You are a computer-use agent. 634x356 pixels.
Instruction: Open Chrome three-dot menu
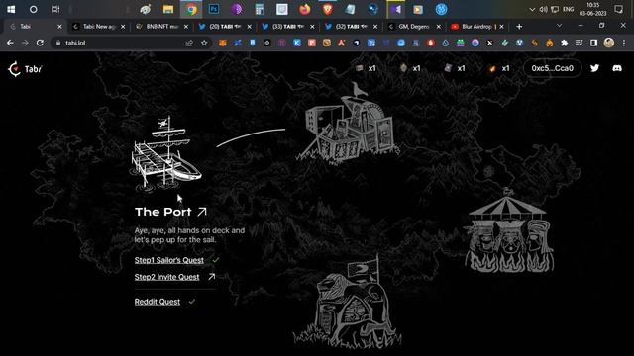pos(624,43)
